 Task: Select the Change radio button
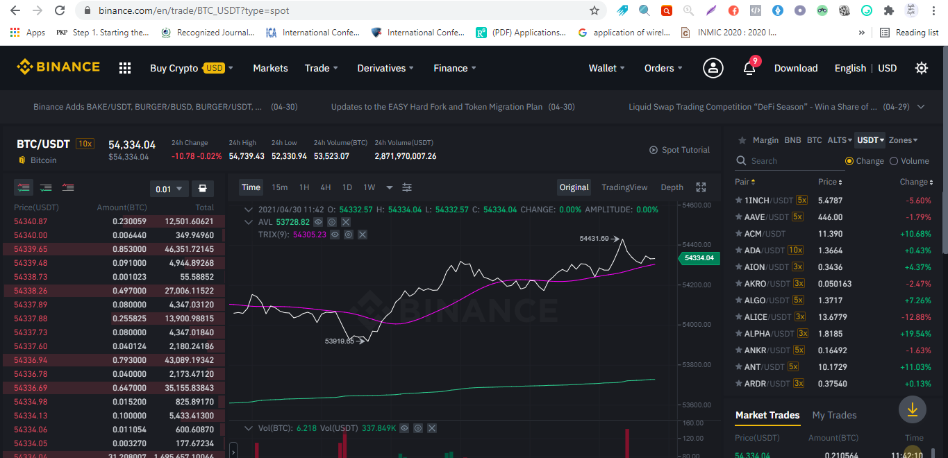coord(849,161)
